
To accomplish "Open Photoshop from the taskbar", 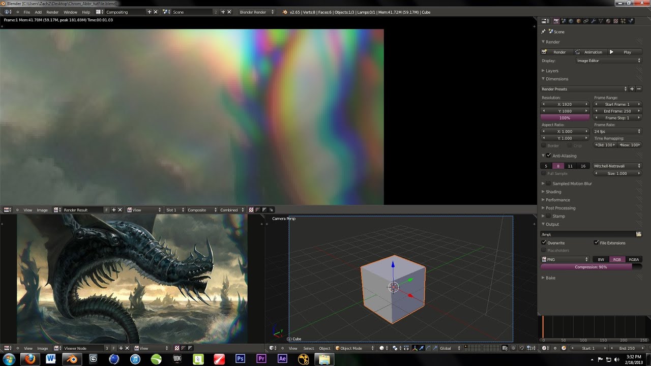I will tap(240, 359).
